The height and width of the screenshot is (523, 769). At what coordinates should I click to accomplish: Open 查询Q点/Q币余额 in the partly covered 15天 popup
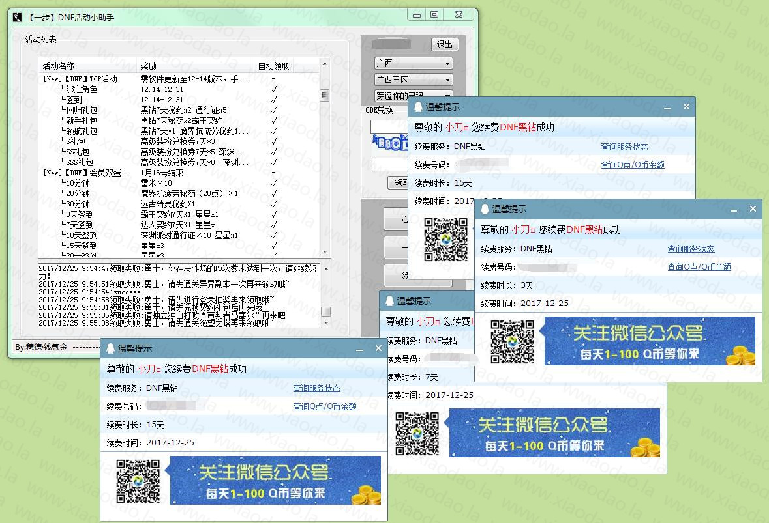pos(633,165)
